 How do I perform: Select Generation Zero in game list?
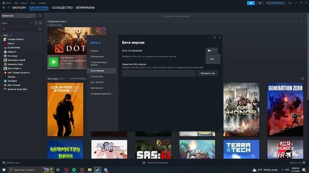click(x=16, y=60)
